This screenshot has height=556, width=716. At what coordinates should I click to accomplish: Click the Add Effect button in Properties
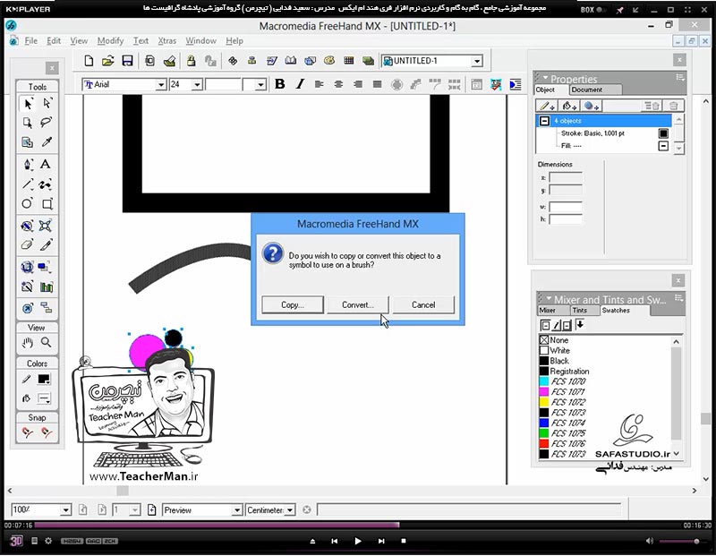pos(592,106)
